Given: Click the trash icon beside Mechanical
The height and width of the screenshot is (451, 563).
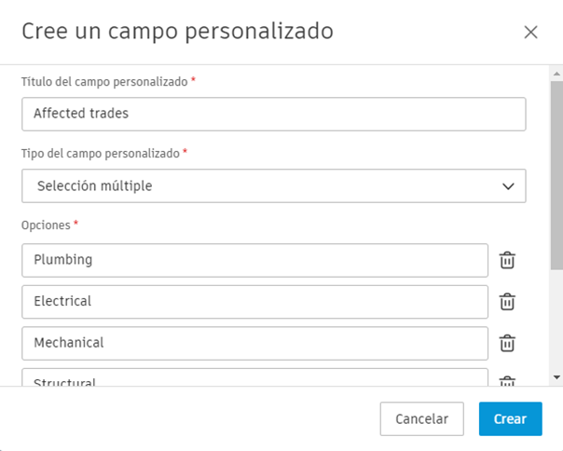Looking at the screenshot, I should point(507,343).
